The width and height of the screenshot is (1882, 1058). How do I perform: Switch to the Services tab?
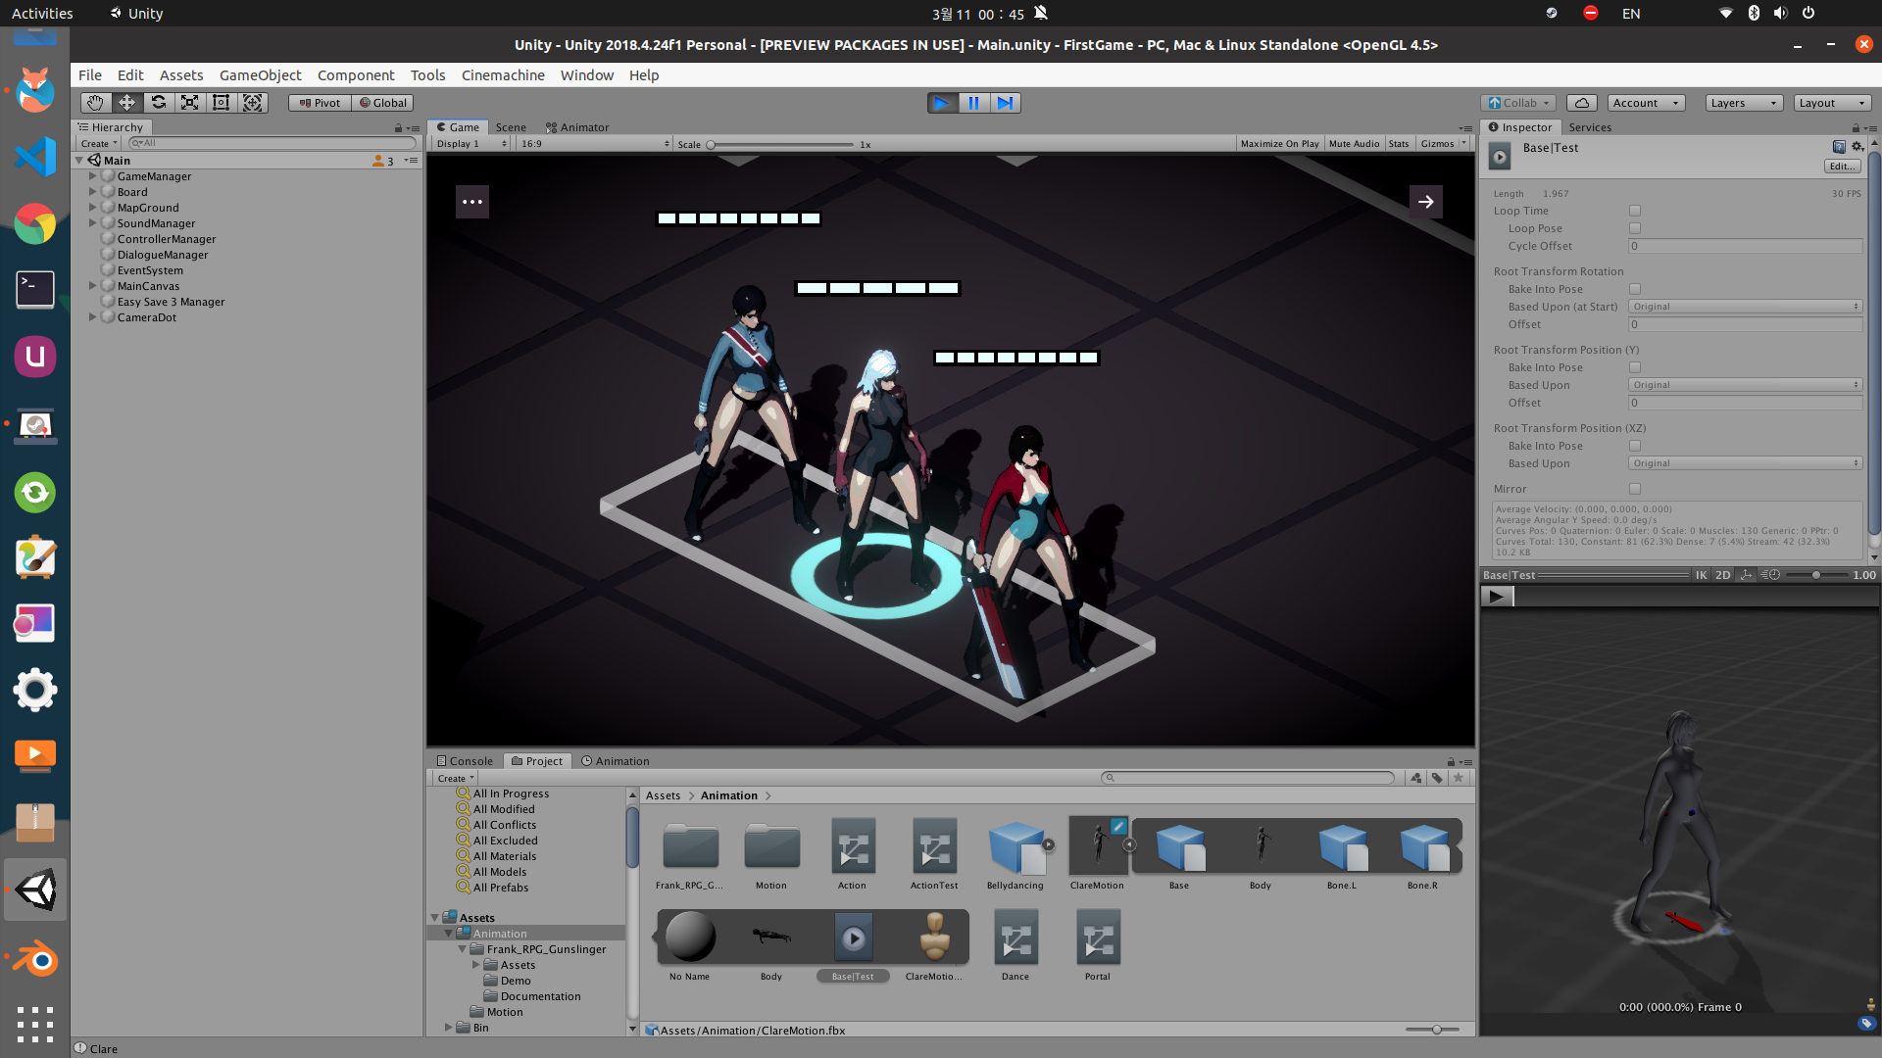tap(1590, 127)
